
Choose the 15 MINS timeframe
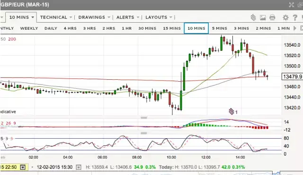point(172,28)
